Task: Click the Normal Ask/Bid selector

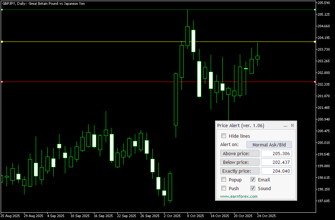Action: coord(269,145)
